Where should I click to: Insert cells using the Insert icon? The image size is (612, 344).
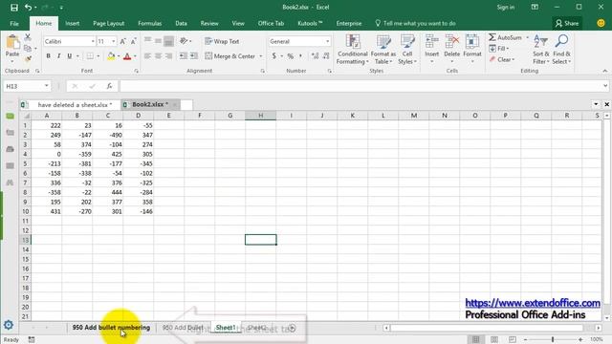(431, 42)
